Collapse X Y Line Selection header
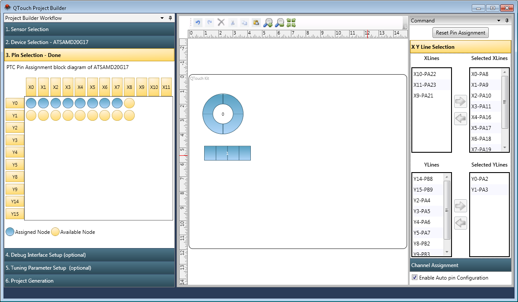518x302 pixels. [460, 47]
